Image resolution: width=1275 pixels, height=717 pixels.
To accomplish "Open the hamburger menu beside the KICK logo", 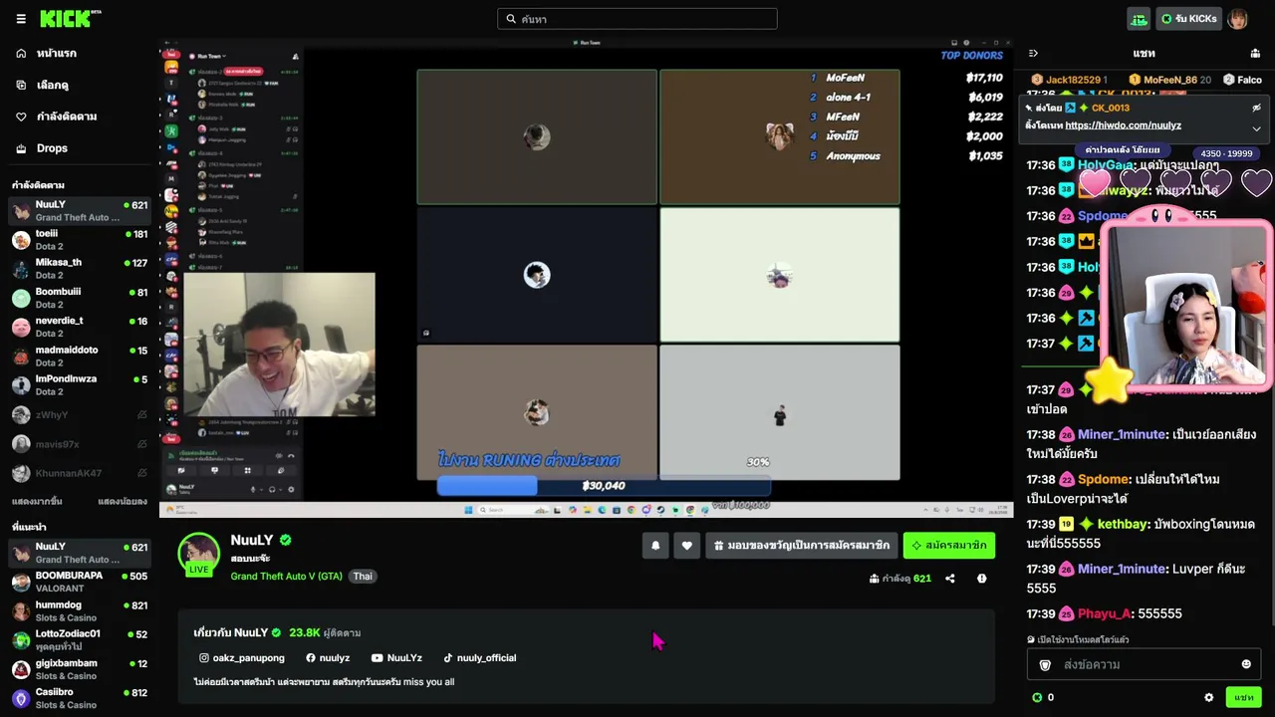I will [21, 19].
